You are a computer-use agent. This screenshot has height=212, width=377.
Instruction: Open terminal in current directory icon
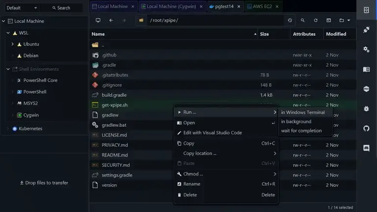(329, 20)
